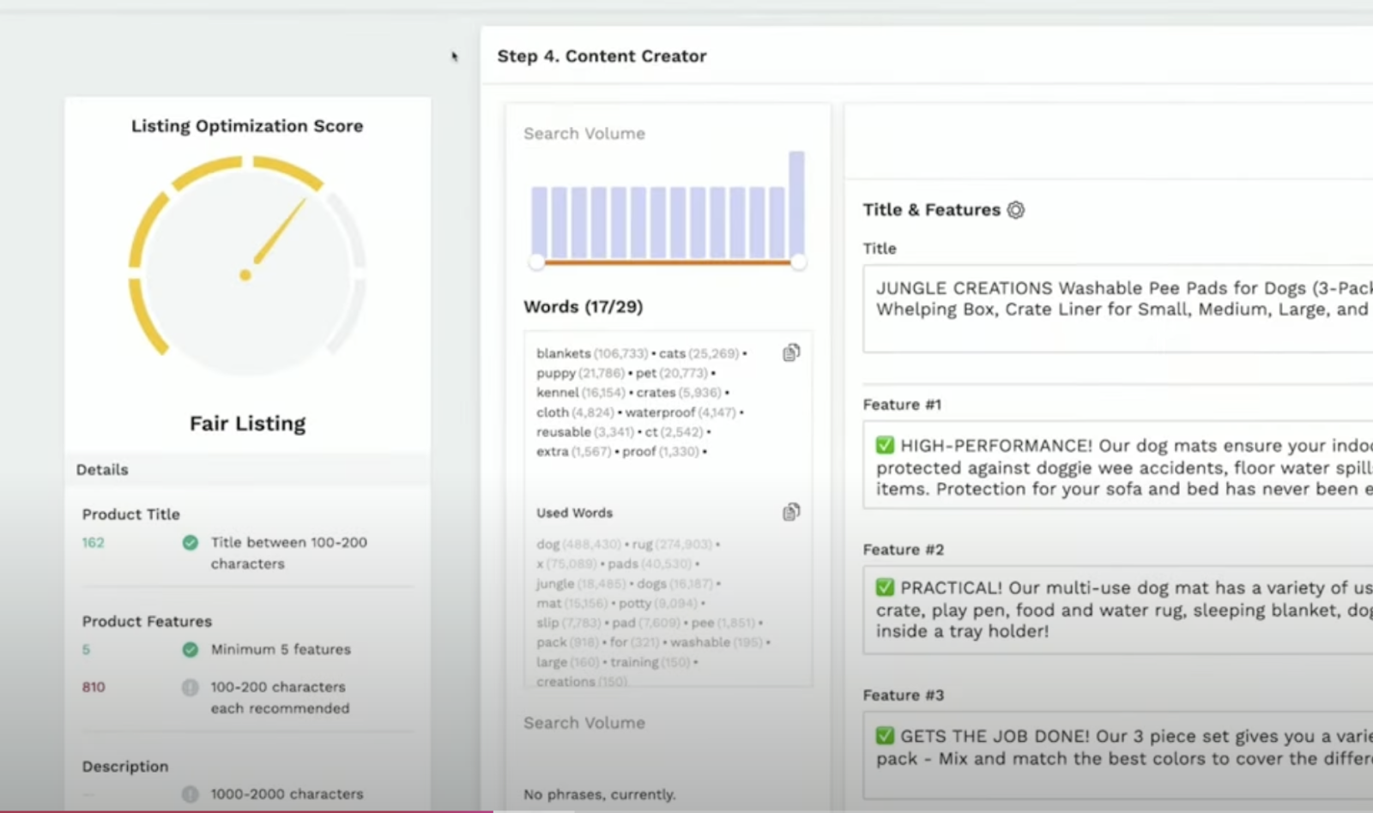The height and width of the screenshot is (813, 1373).
Task: Toggle the green checkbox on Feature #3
Action: point(885,736)
